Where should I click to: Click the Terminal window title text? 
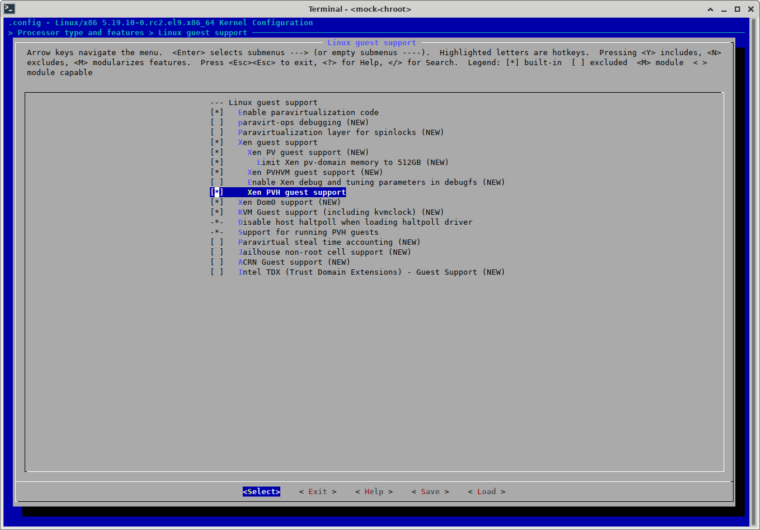click(x=360, y=9)
